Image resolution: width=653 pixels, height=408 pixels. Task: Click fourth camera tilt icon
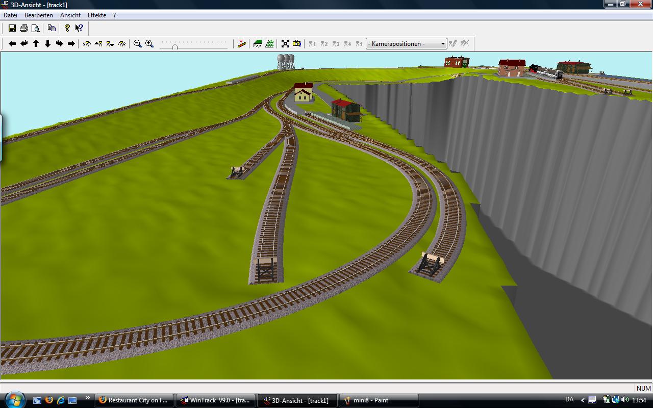(x=122, y=44)
